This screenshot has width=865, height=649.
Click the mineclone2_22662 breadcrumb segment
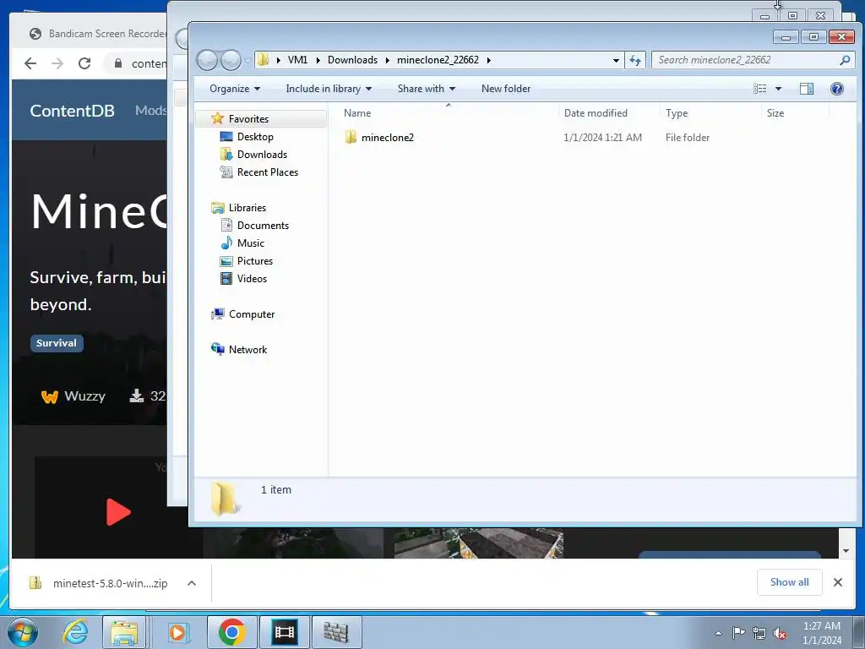click(x=438, y=60)
